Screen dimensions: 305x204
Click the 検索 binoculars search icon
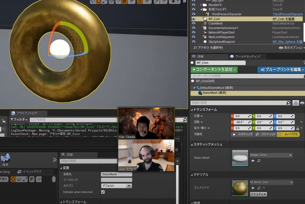click(x=5, y=160)
